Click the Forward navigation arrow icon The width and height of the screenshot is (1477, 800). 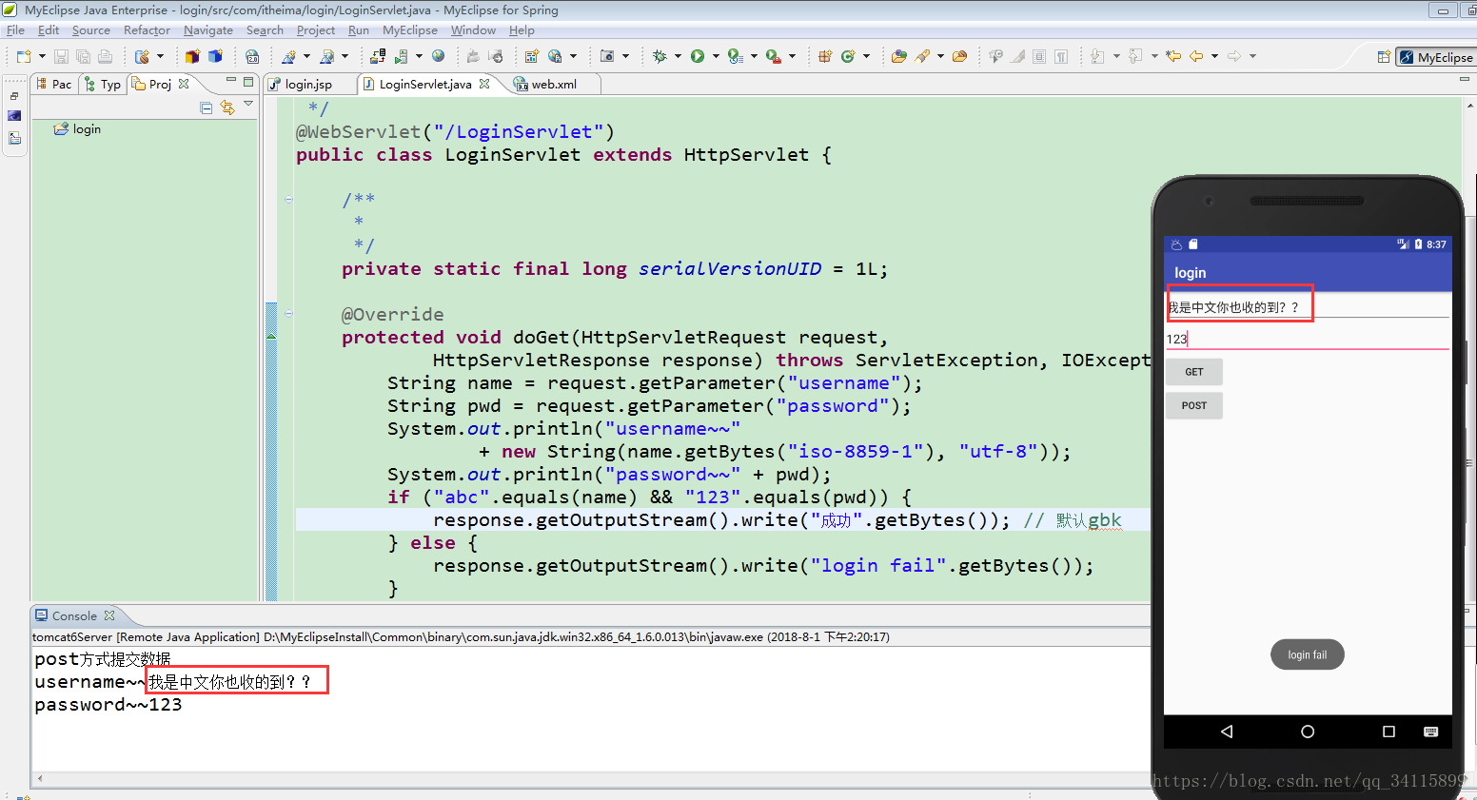click(x=1234, y=57)
